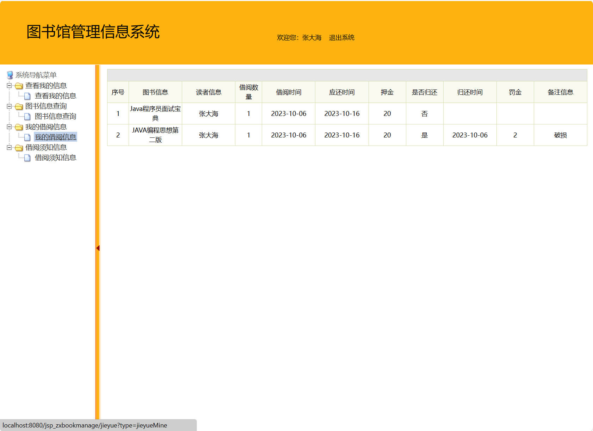Click the document icon for 图书信息查询
This screenshot has width=593, height=431.
pos(27,116)
